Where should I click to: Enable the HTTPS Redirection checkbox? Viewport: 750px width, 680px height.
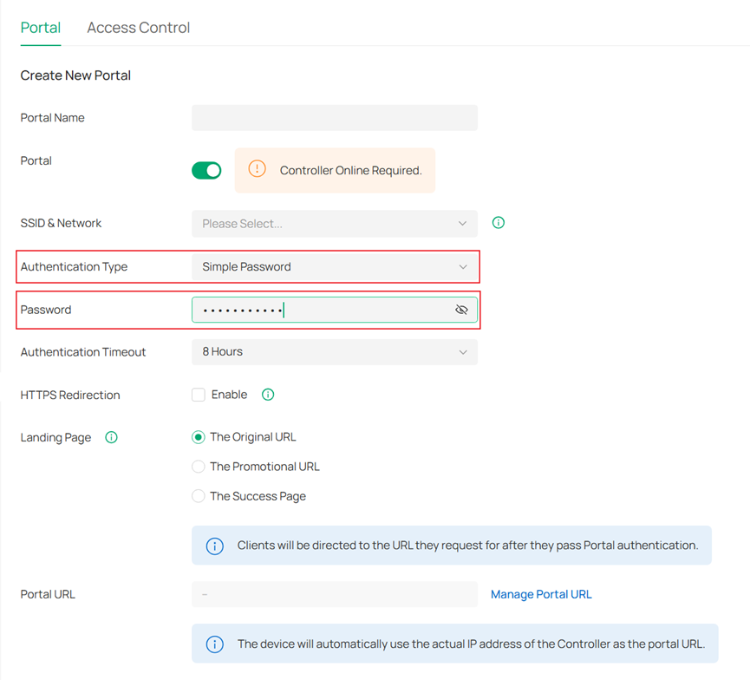click(199, 395)
